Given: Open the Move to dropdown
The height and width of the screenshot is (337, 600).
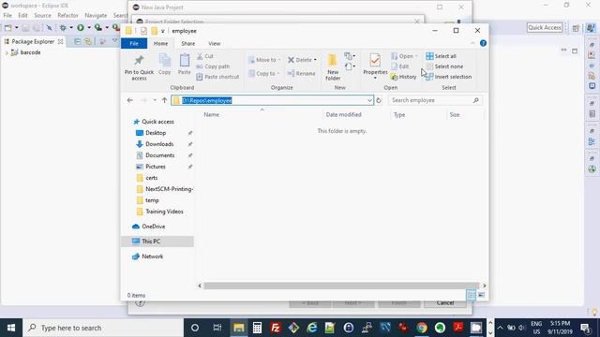Looking at the screenshot, I should [264, 60].
